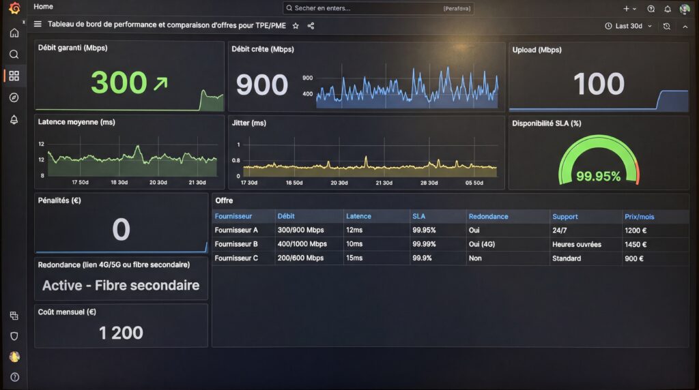Sort table by Latence column
The image size is (699, 390).
click(358, 216)
